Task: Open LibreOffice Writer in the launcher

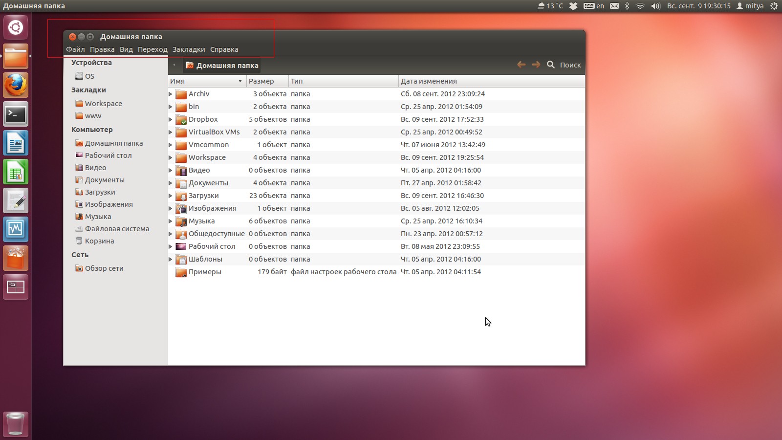Action: pos(16,143)
